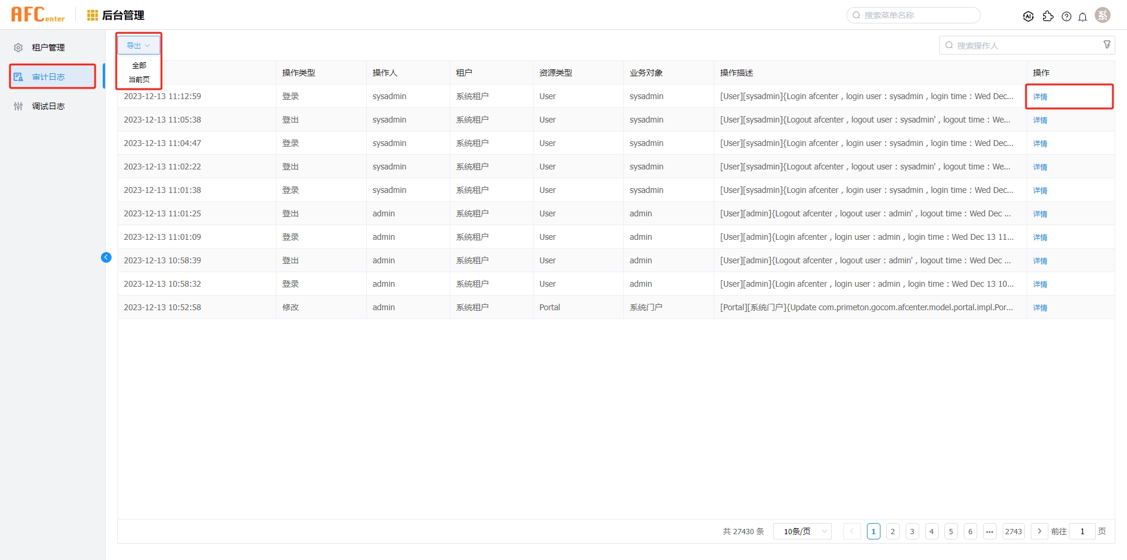Expand the 导出 export dropdown

(139, 46)
